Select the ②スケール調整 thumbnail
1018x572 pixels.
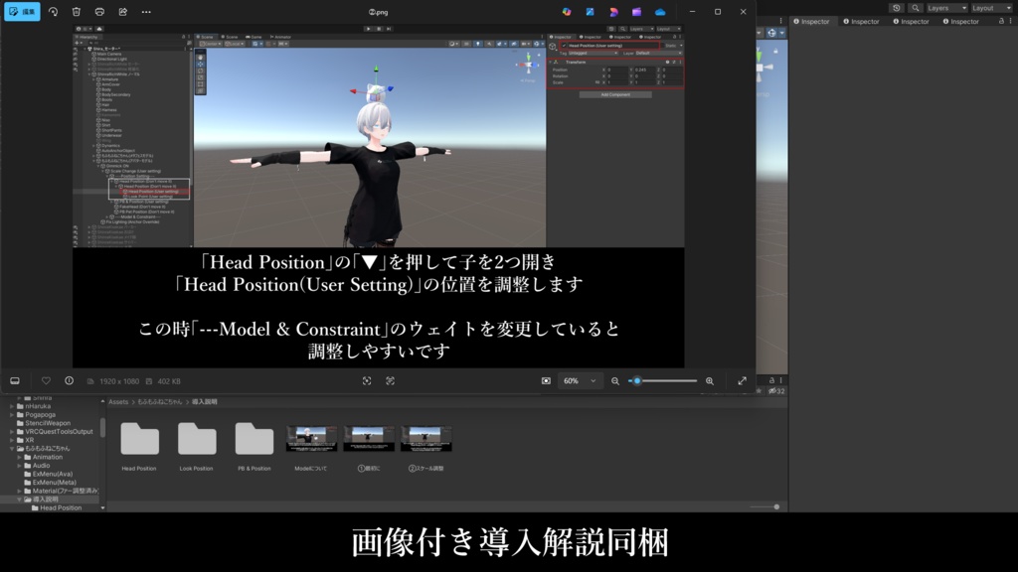tap(426, 438)
